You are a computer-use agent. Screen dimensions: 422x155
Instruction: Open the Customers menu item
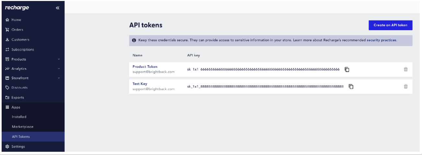[x=20, y=40]
